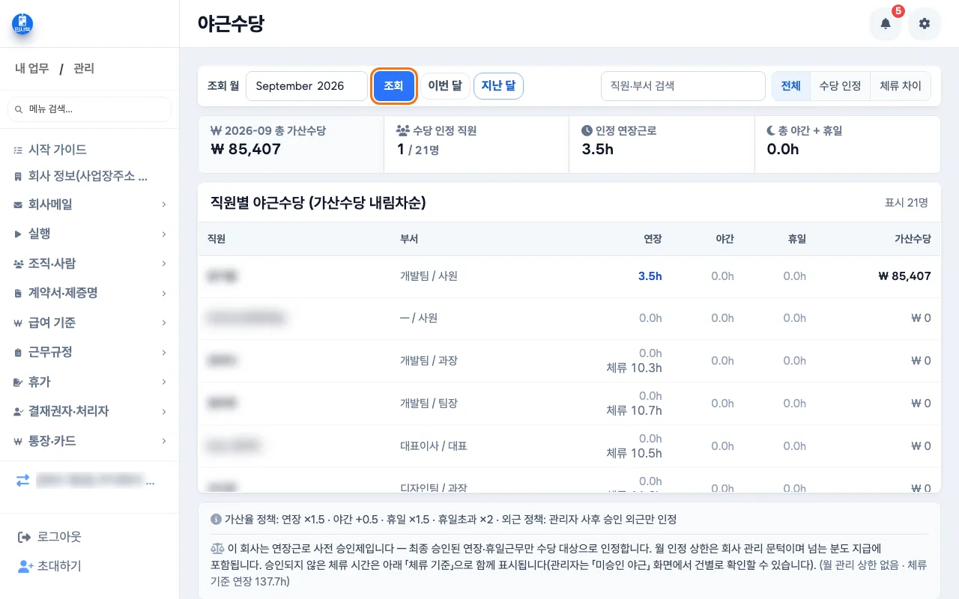Click the 휴가 icon in sidebar
959x599 pixels.
[x=18, y=382]
